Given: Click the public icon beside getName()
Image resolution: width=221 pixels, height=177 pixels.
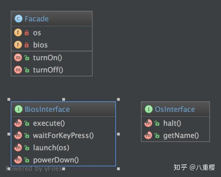Looking at the screenshot, I should pos(157,136).
